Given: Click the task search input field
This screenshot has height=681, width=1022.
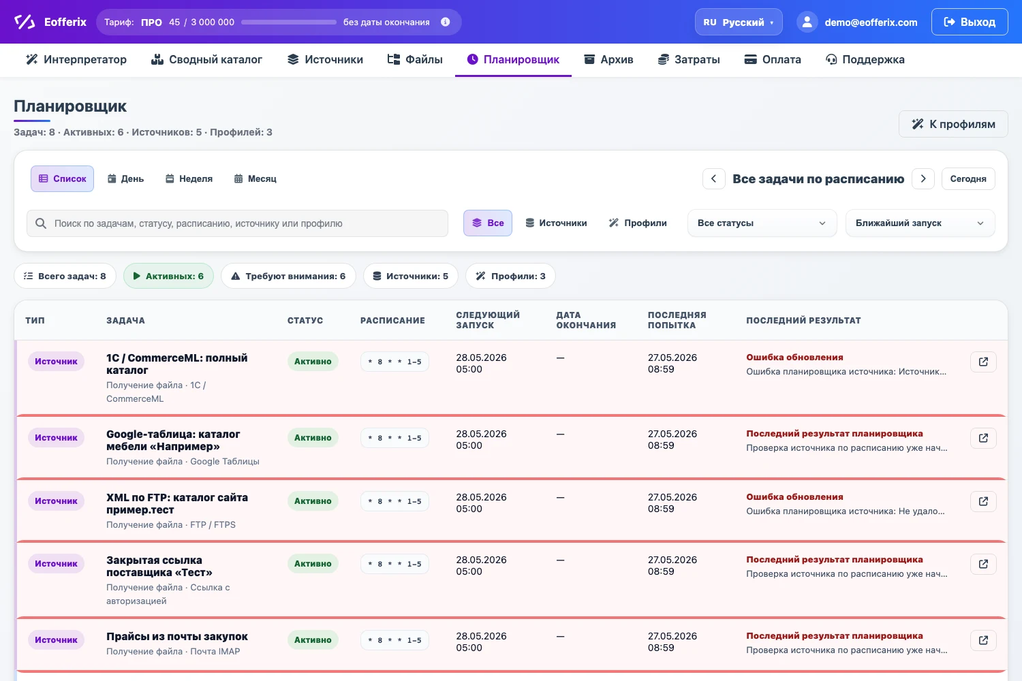Looking at the screenshot, I should (x=237, y=223).
